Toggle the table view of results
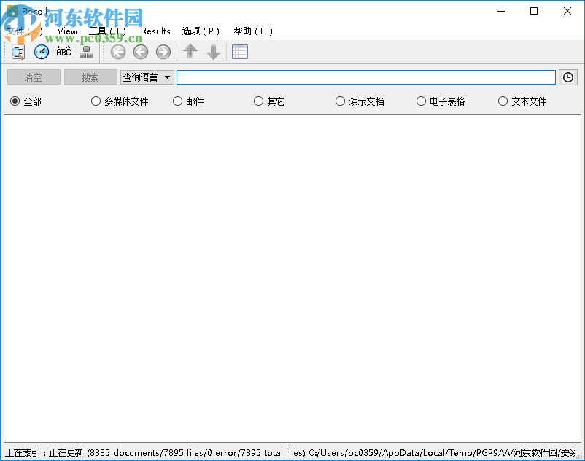The image size is (585, 461). pos(239,52)
